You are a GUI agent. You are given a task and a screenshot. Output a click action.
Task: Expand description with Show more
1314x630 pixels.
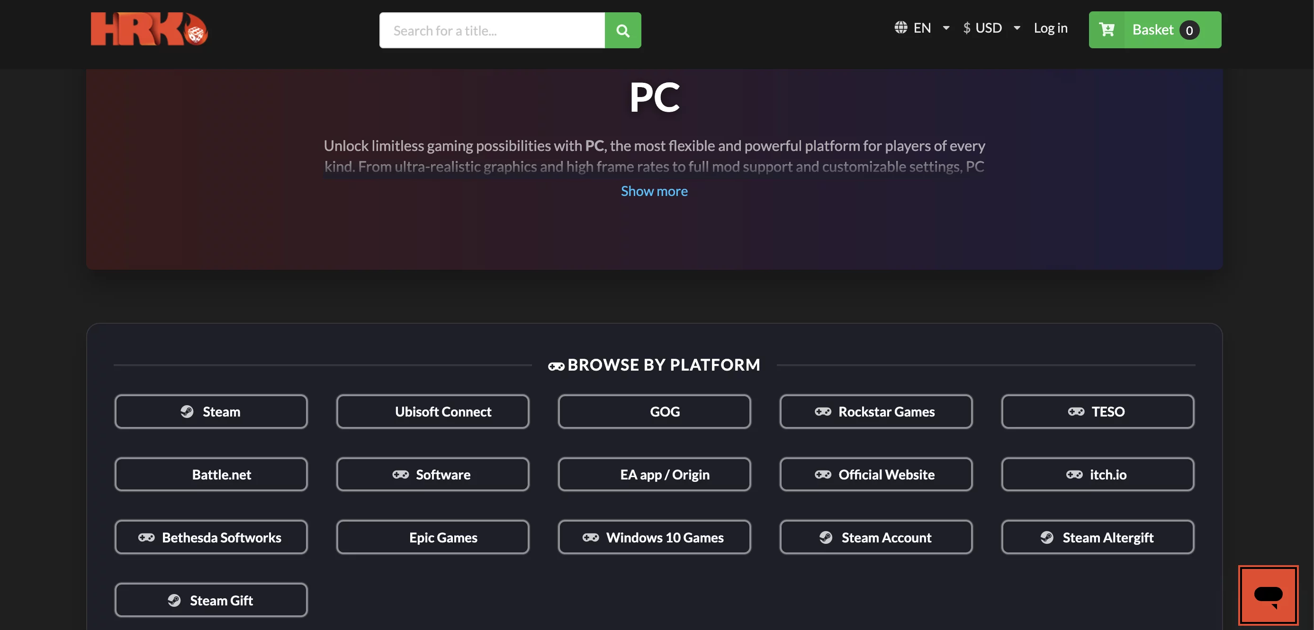[654, 191]
